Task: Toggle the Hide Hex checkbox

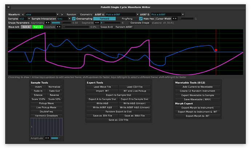Action: (141, 19)
